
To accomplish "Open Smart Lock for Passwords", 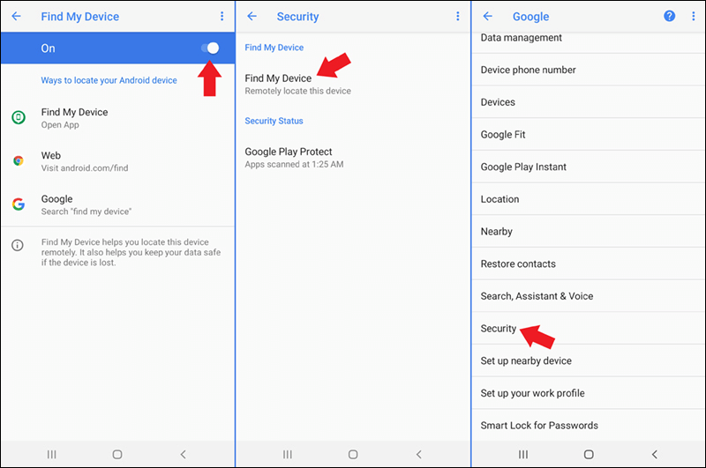I will 589,426.
